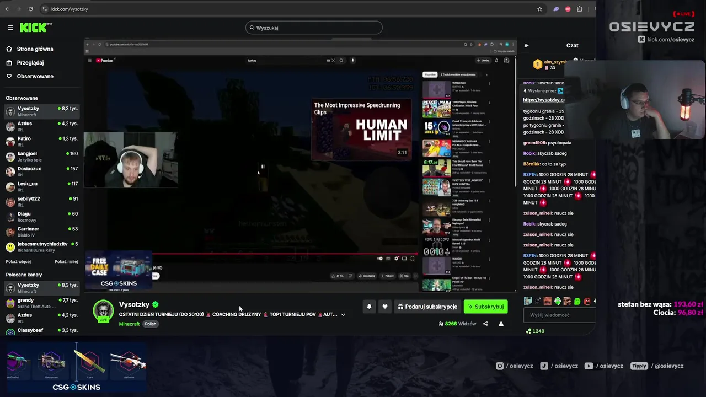
Task: Open browser extensions puzzle icon
Action: click(x=580, y=9)
